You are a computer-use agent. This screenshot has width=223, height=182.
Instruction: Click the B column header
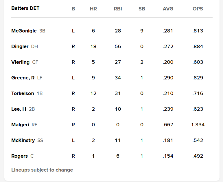pos(73,9)
